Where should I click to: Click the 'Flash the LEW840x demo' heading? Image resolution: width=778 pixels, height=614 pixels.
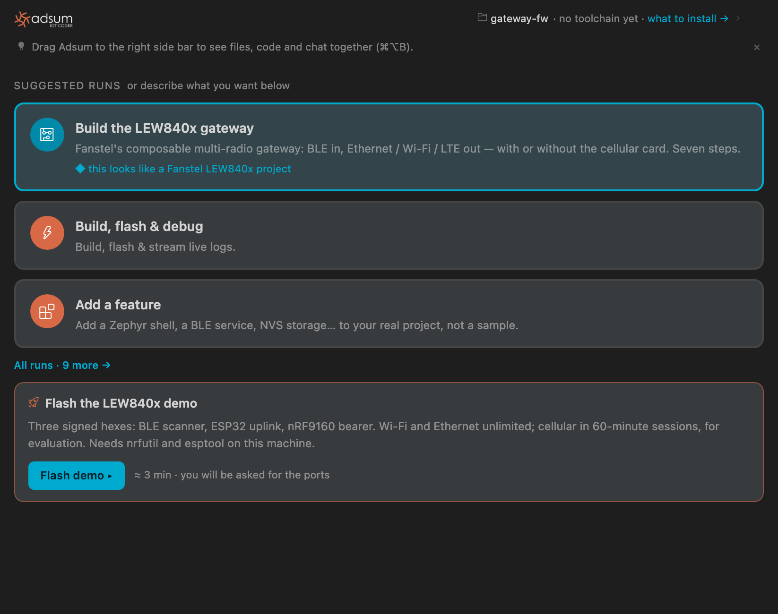click(x=121, y=403)
